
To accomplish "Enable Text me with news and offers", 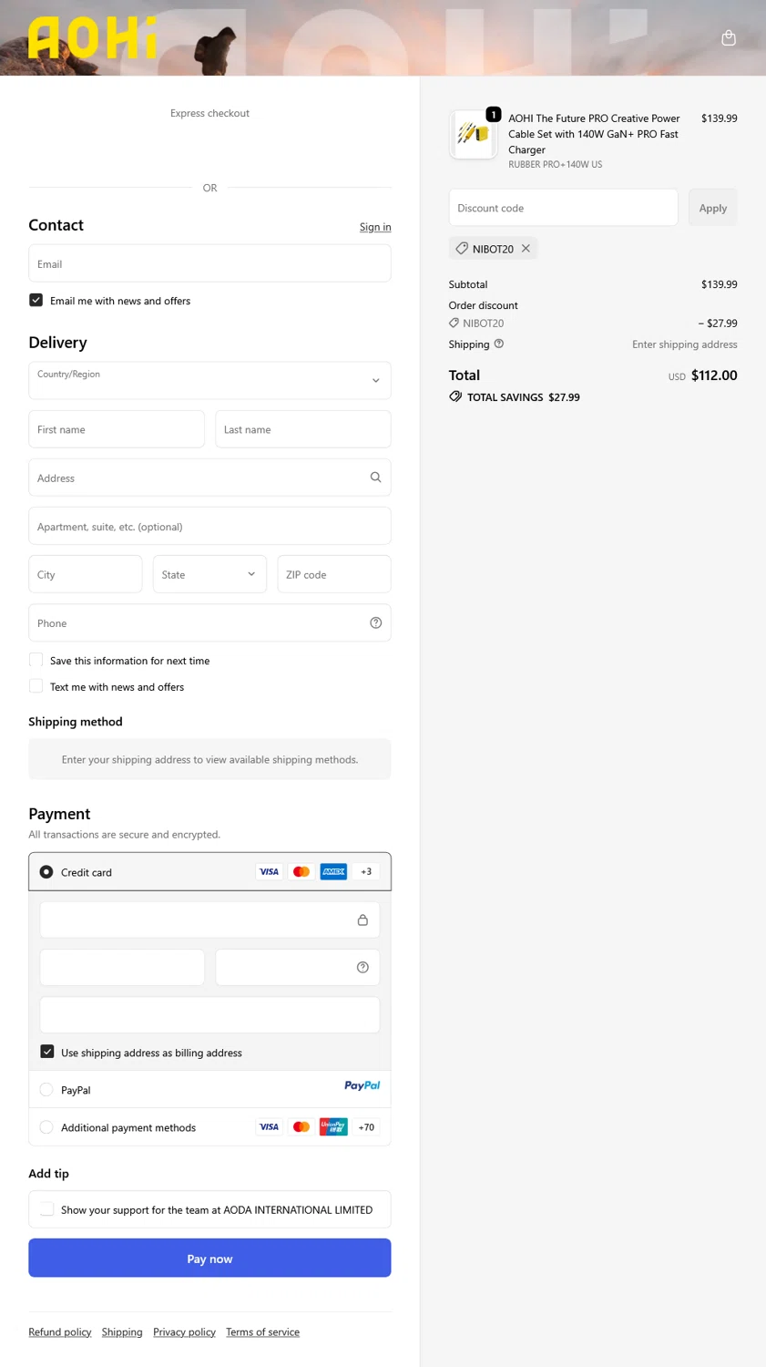I will click(36, 687).
